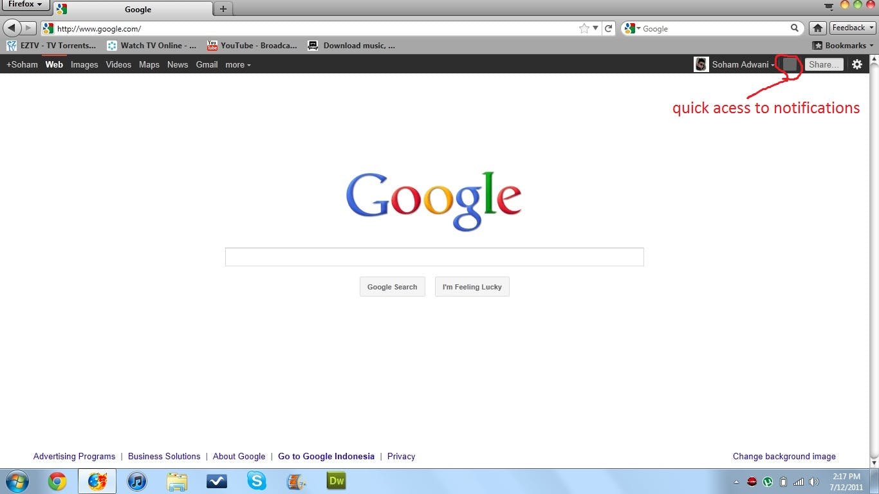This screenshot has height=494, width=879.
Task: Click the site favicon in the address bar
Action: (48, 28)
